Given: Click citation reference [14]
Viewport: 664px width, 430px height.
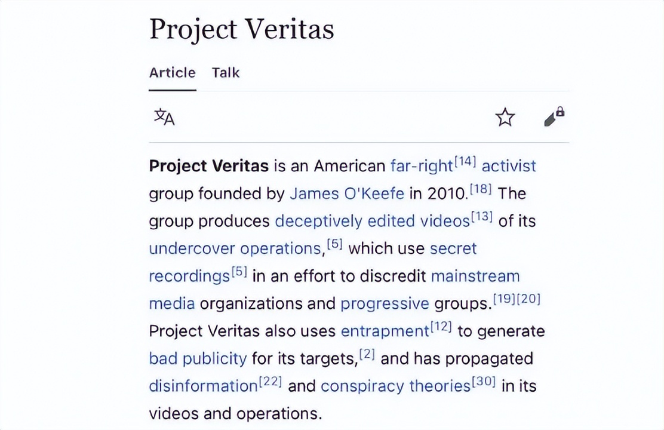Looking at the screenshot, I should (x=465, y=161).
